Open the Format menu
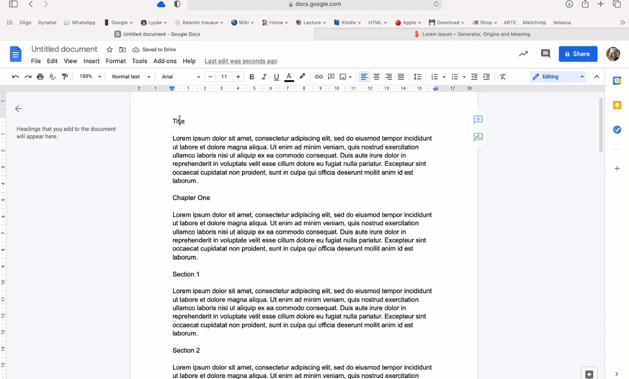This screenshot has height=379, width=629. (x=116, y=61)
